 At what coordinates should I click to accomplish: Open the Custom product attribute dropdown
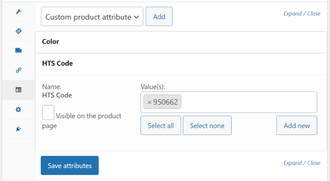click(x=92, y=17)
